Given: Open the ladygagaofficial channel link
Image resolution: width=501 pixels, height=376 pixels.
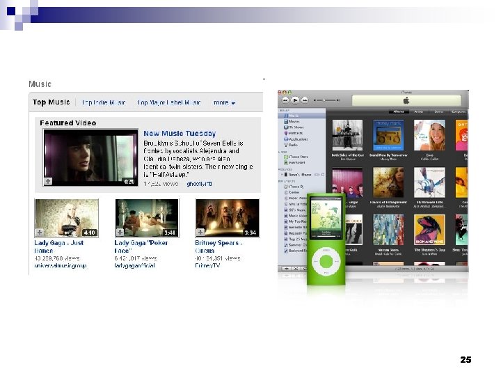Looking at the screenshot, I should click(134, 266).
